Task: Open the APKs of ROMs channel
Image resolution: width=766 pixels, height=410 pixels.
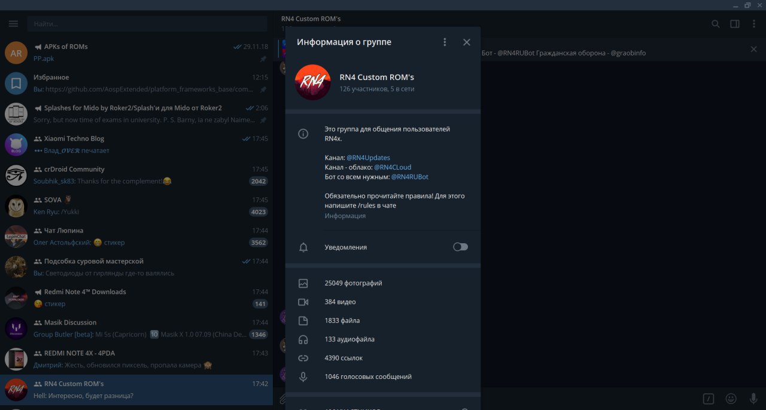Action: coord(136,53)
